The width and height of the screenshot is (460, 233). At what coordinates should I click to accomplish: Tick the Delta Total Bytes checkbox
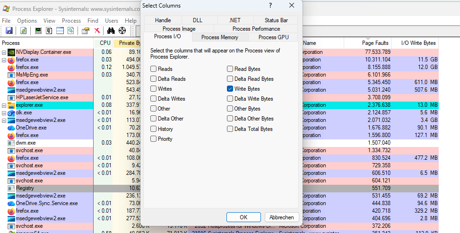(x=230, y=129)
